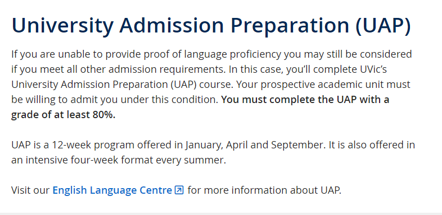The height and width of the screenshot is (215, 442).
Task: Click the 'admission requirements' phrase
Action: pos(167,69)
